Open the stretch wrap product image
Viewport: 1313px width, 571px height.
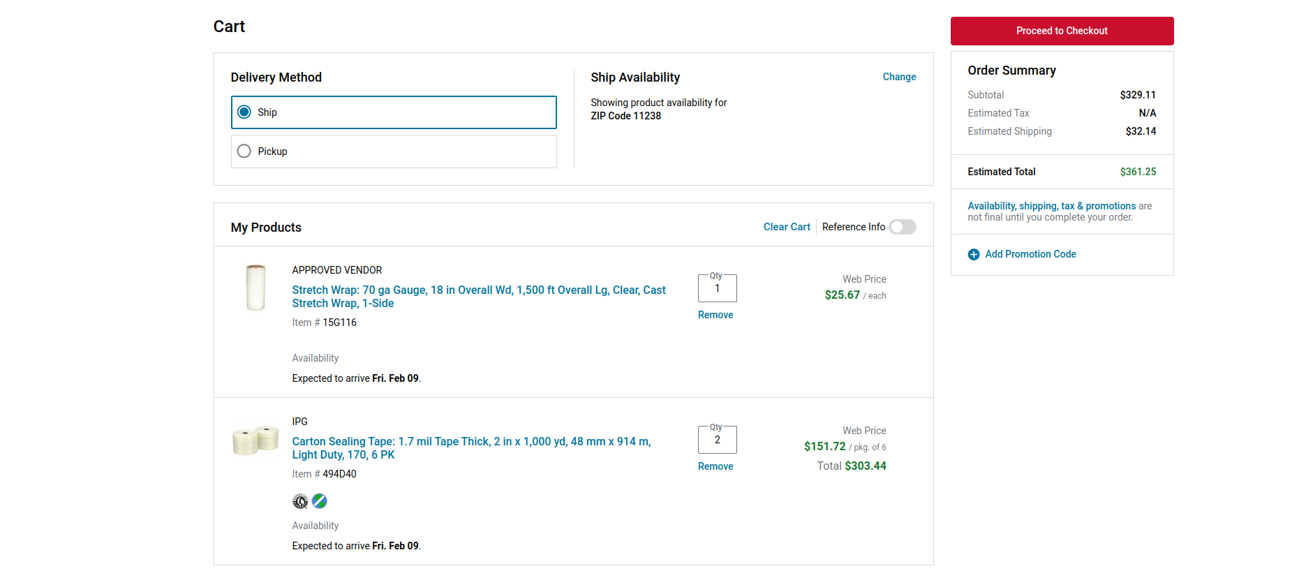point(255,288)
